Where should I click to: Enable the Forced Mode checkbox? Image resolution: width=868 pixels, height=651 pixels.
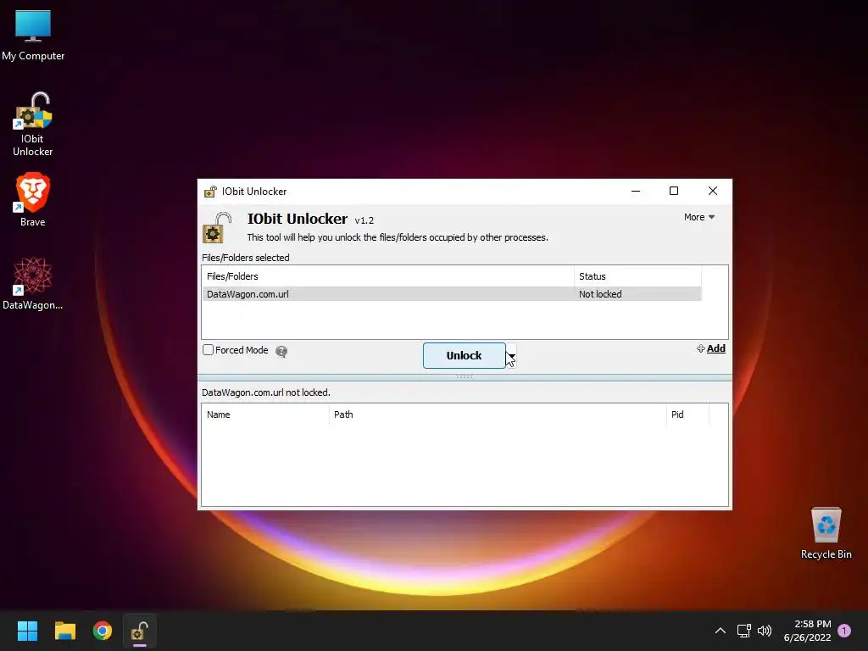[x=209, y=350]
